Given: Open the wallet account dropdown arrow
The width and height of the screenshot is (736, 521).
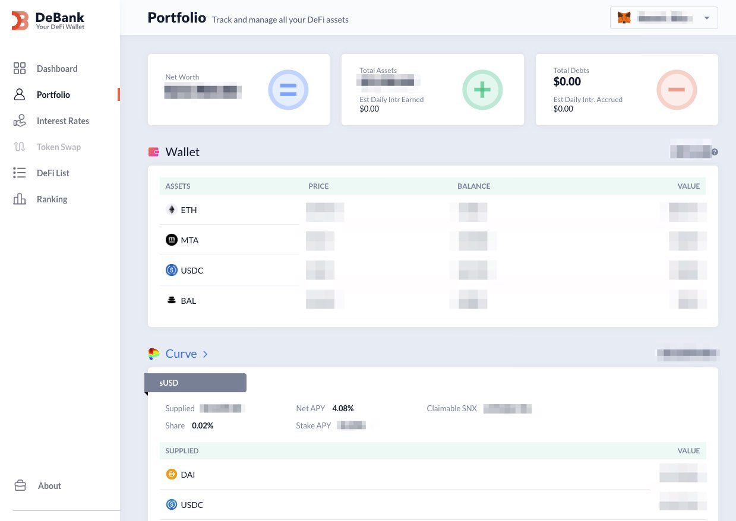Looking at the screenshot, I should tap(706, 18).
